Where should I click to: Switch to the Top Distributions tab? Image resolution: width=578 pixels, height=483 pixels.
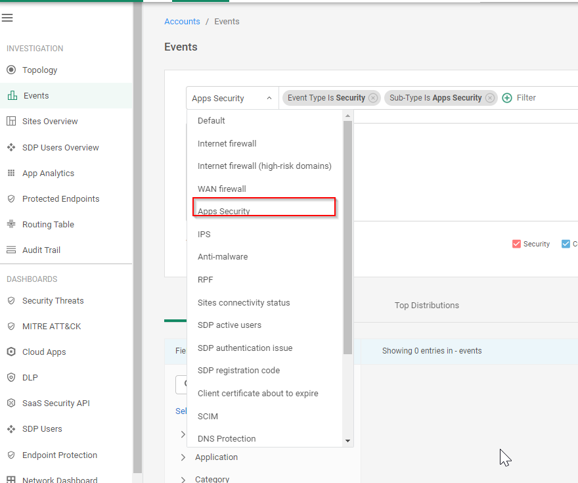[427, 306]
